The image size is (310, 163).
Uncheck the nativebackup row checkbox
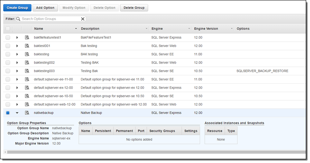point(8,112)
